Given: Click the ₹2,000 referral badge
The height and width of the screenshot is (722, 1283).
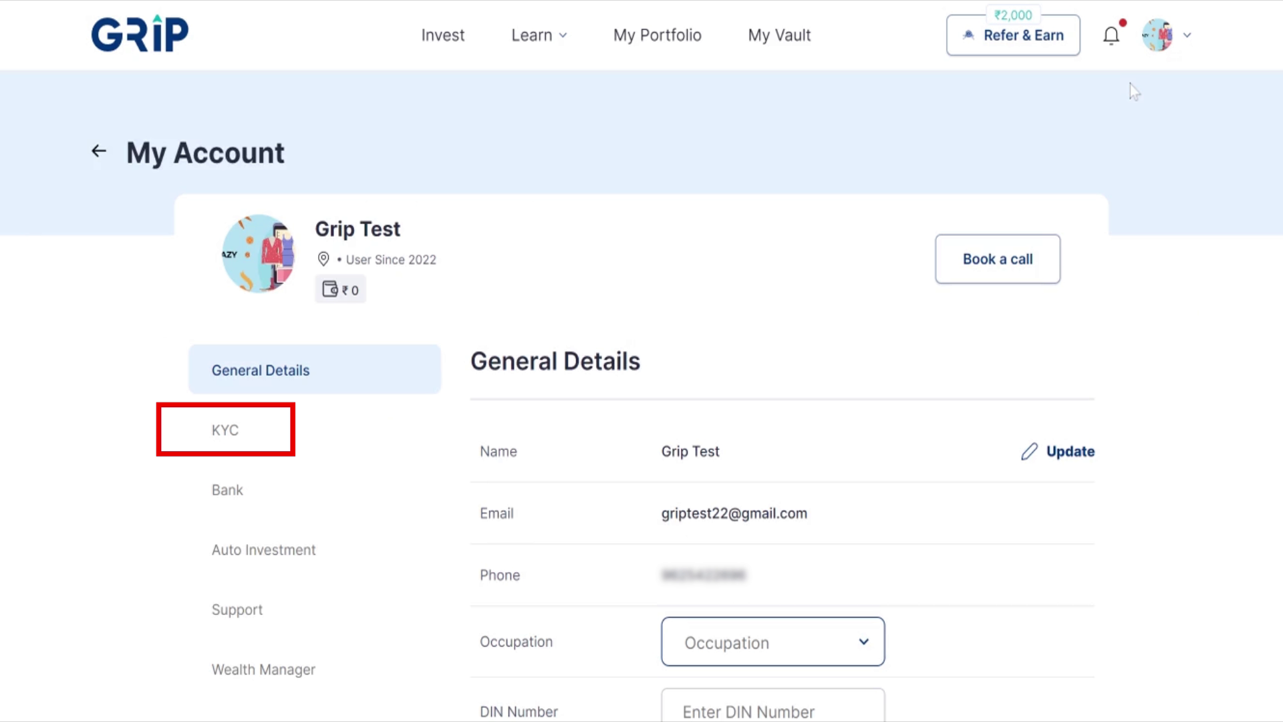Looking at the screenshot, I should 1013,15.
